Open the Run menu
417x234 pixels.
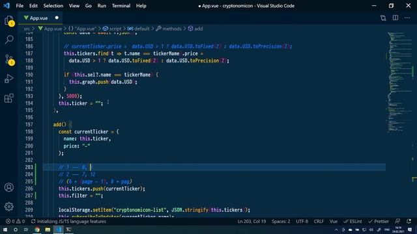[x=102, y=6]
